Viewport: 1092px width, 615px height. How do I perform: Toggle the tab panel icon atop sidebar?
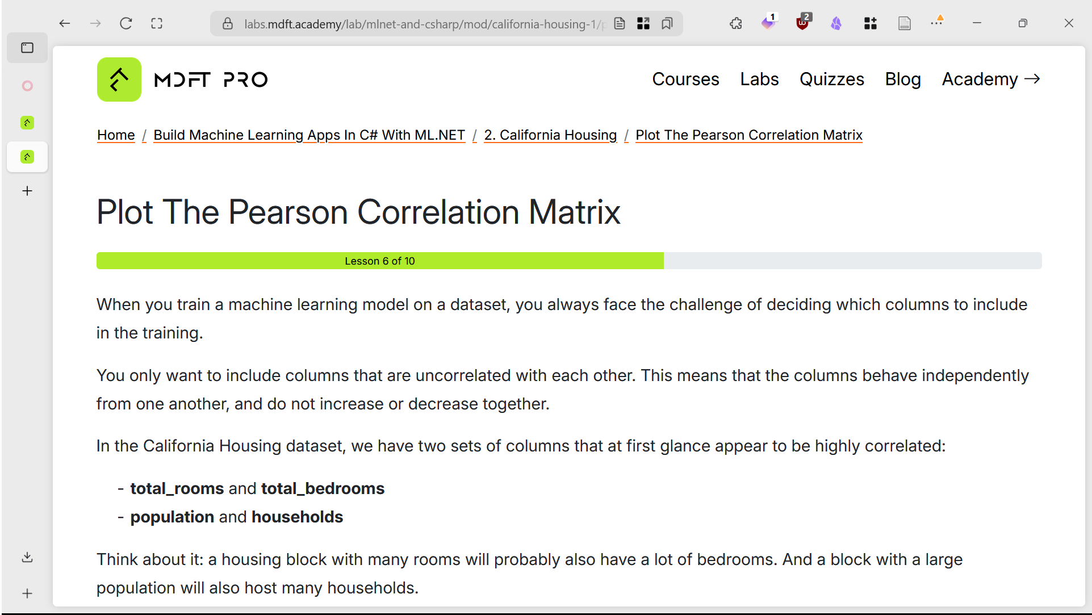coord(27,48)
